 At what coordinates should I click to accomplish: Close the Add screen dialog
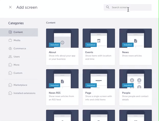click(10, 7)
